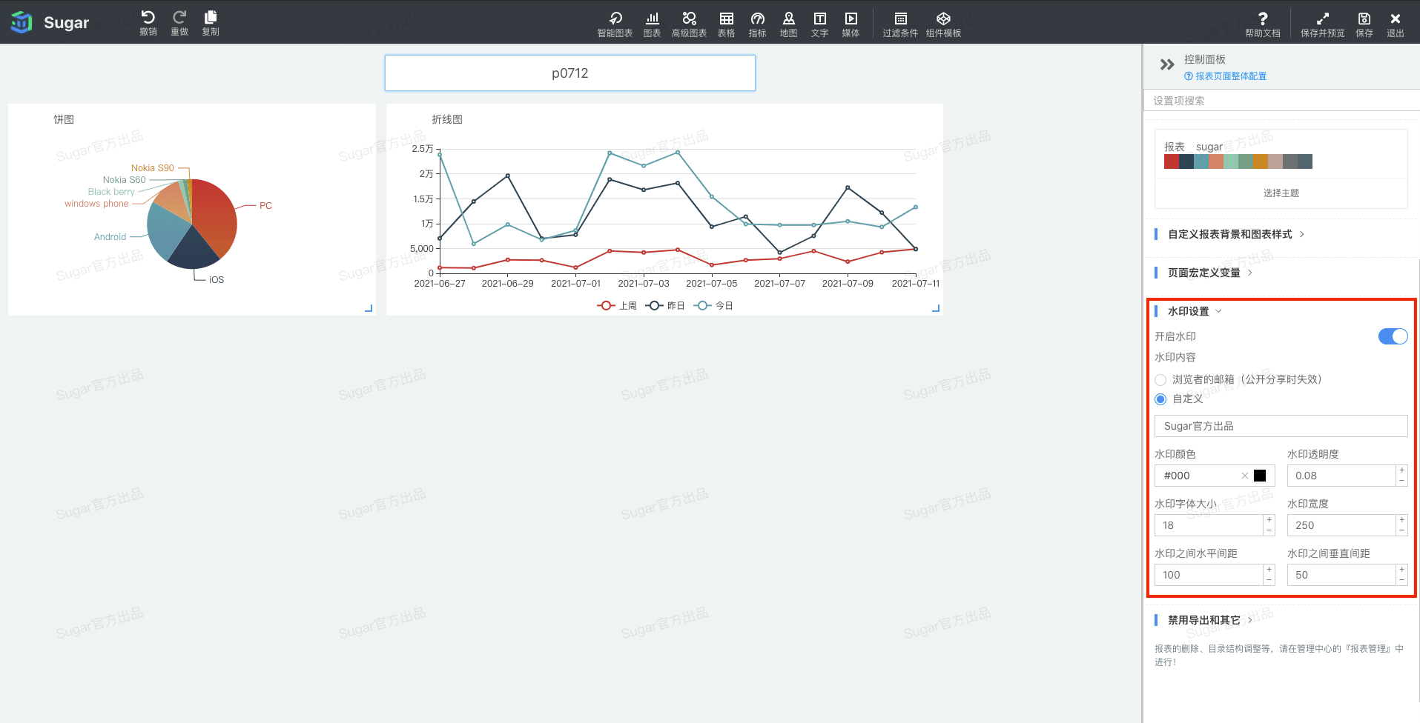The height and width of the screenshot is (723, 1420).
Task: Click the iOS pie chart label
Action: tap(217, 279)
